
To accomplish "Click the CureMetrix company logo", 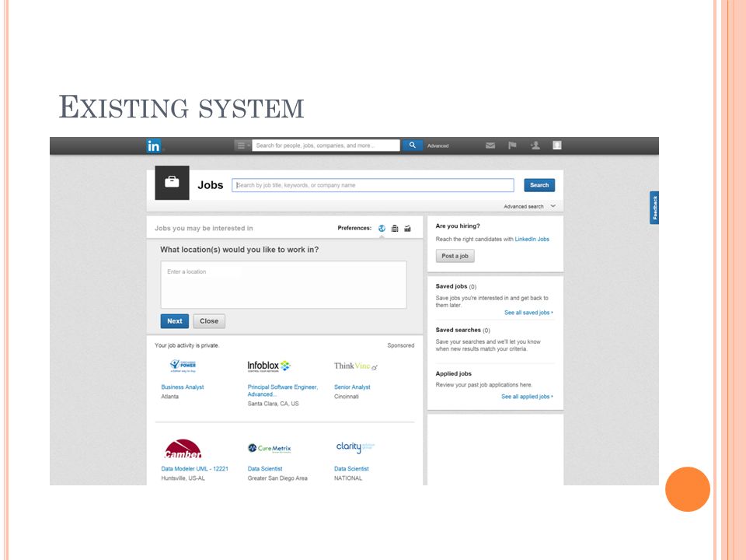I will tap(270, 448).
